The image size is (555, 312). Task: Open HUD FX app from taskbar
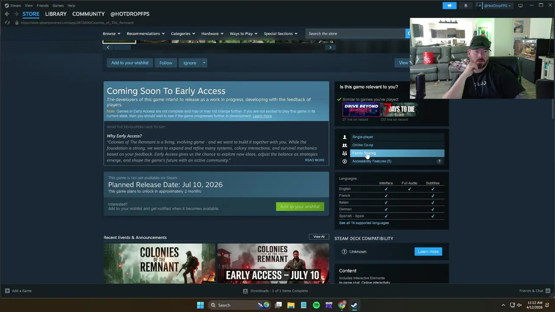(329, 305)
